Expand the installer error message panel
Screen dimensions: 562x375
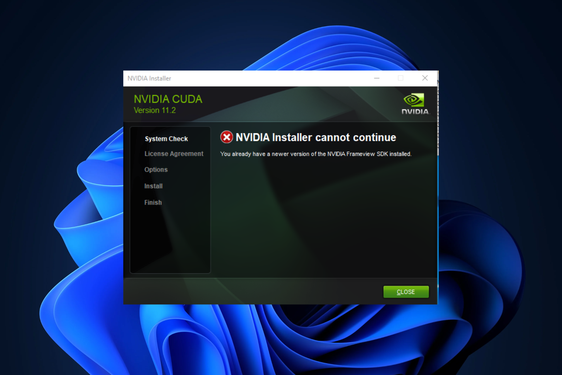tap(401, 78)
